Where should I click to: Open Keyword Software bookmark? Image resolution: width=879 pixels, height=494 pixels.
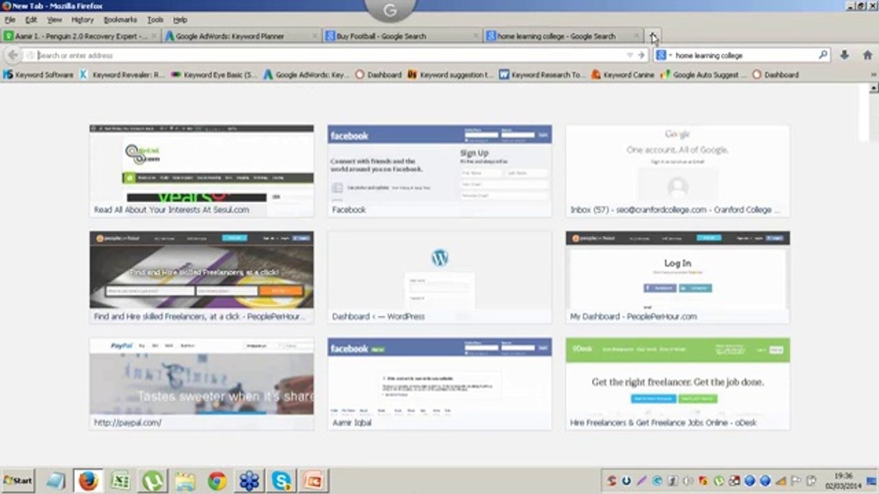[x=38, y=75]
